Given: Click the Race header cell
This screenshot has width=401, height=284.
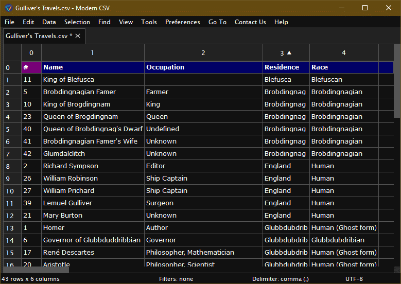Looking at the screenshot, I should tap(344, 67).
